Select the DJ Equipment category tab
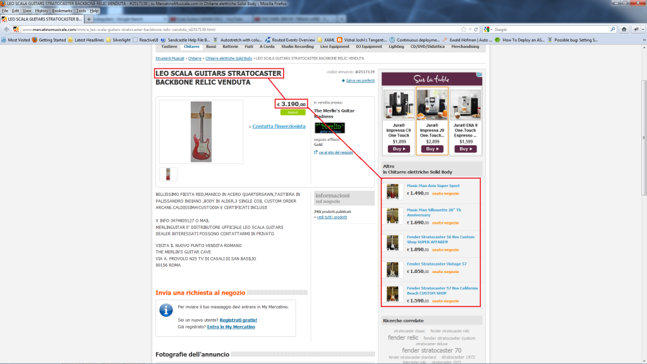Viewport: 647px width, 364px height. click(369, 47)
